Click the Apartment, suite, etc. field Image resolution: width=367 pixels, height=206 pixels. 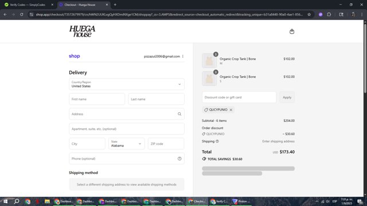[127, 129]
